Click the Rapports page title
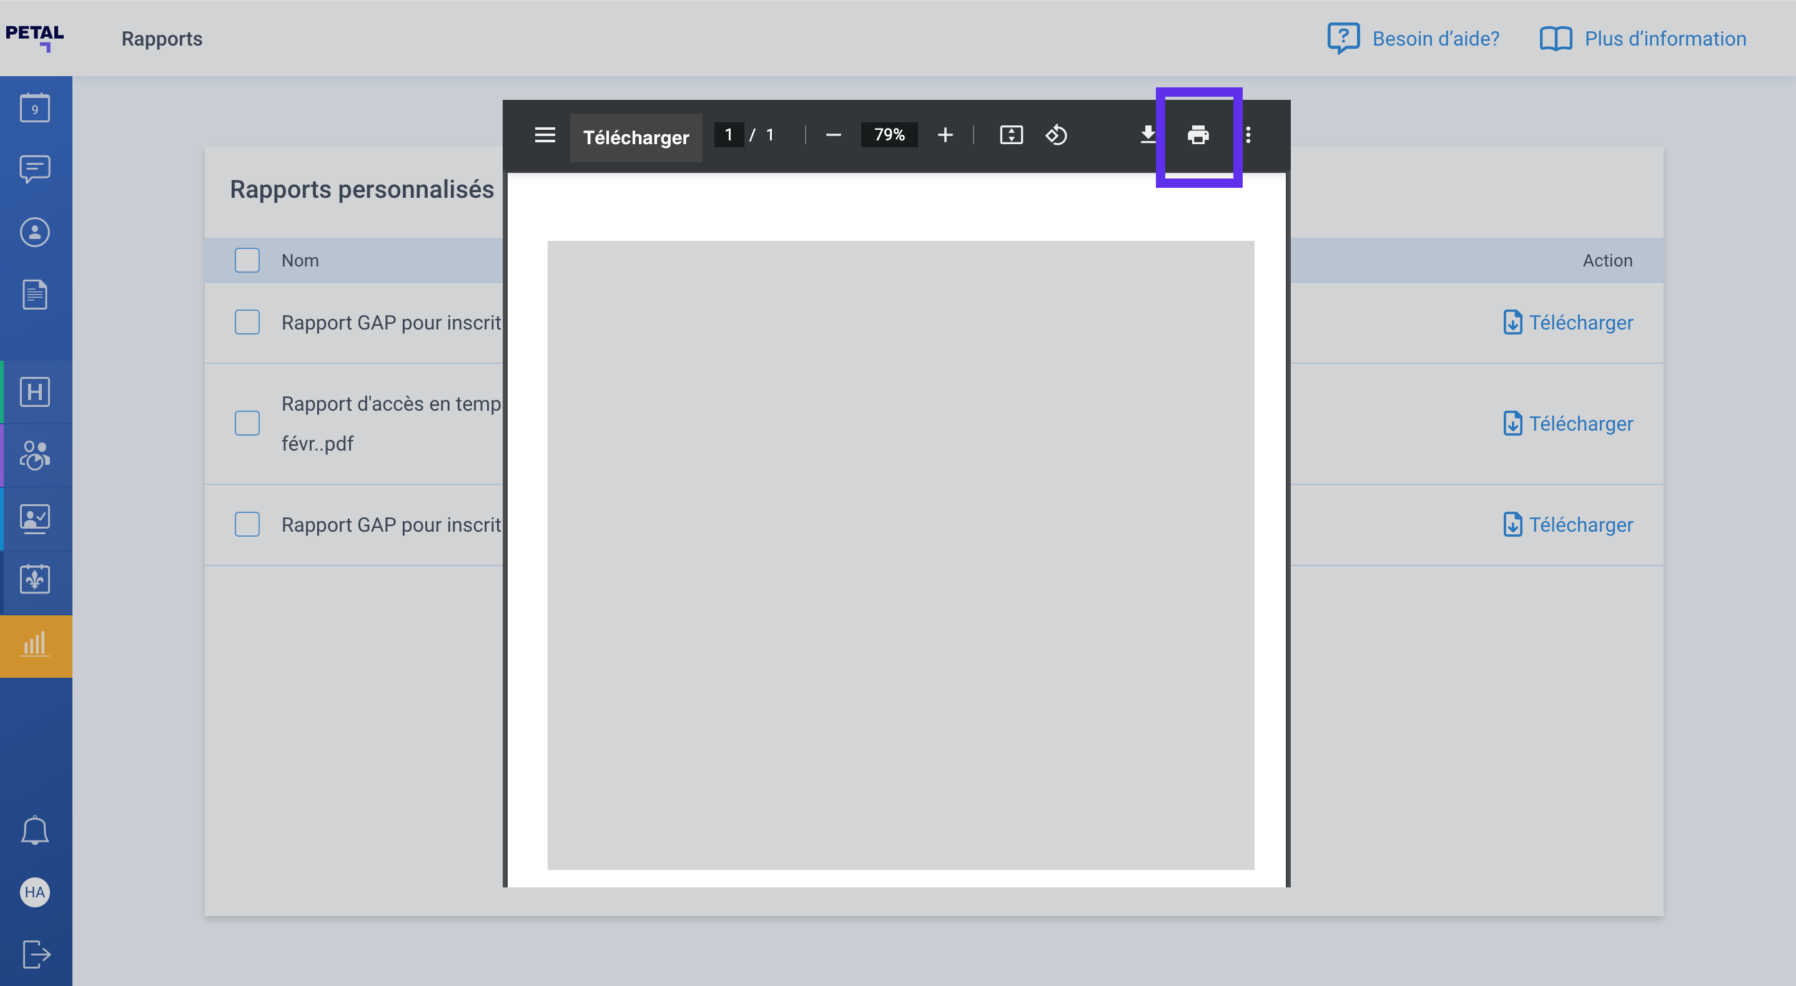 point(162,38)
